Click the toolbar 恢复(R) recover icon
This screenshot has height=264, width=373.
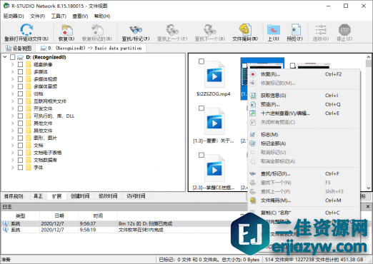tap(66, 30)
